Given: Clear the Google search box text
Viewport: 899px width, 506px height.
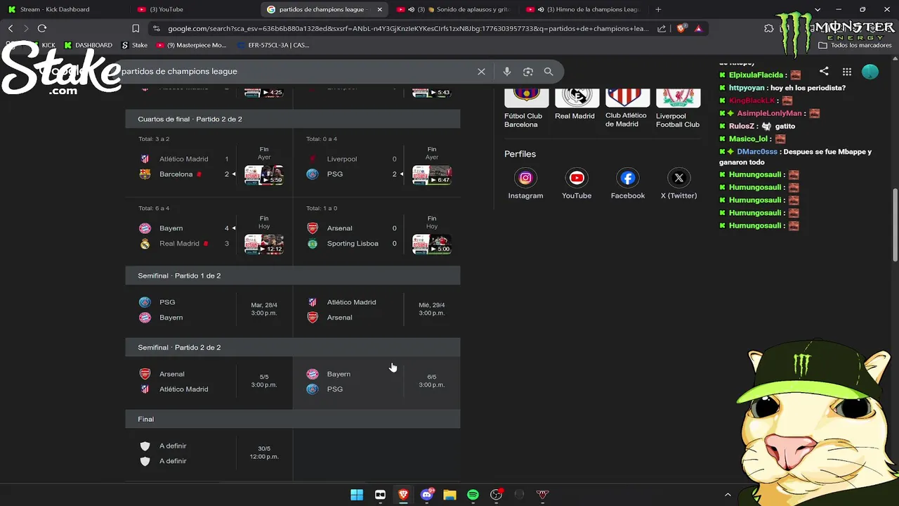Looking at the screenshot, I should click(481, 72).
